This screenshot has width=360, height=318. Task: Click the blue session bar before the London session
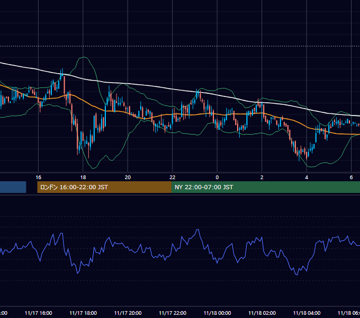click(13, 187)
